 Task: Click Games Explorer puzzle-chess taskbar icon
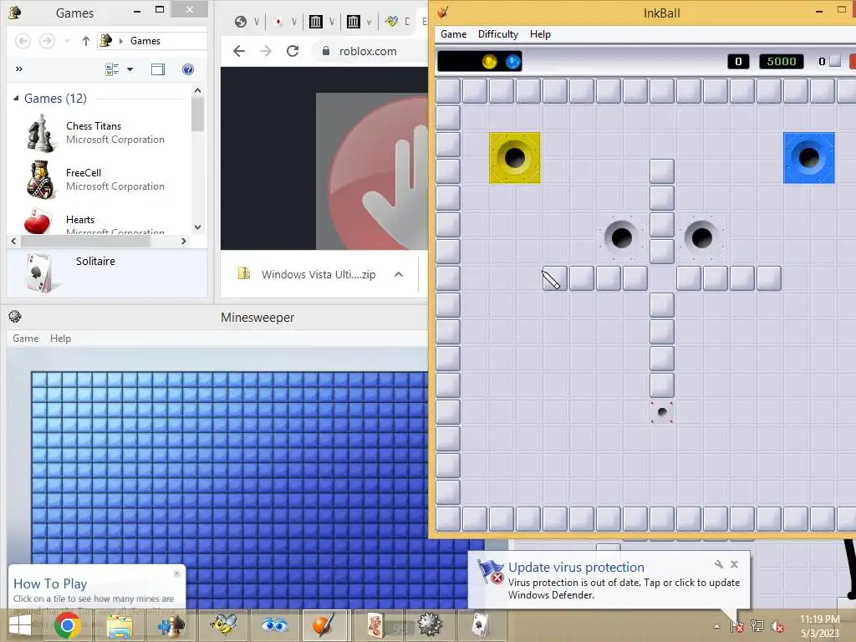tap(171, 625)
